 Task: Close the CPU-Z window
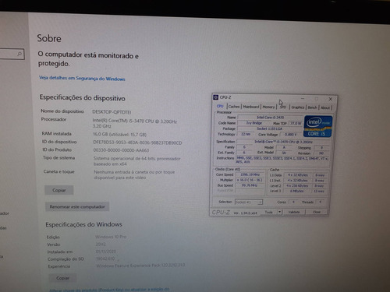[331, 99]
